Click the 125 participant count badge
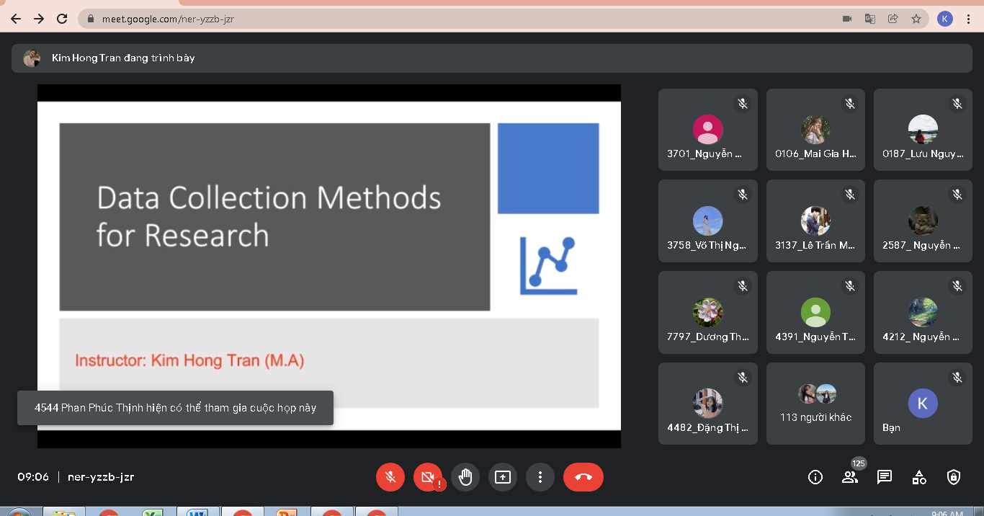This screenshot has height=516, width=984. (859, 463)
